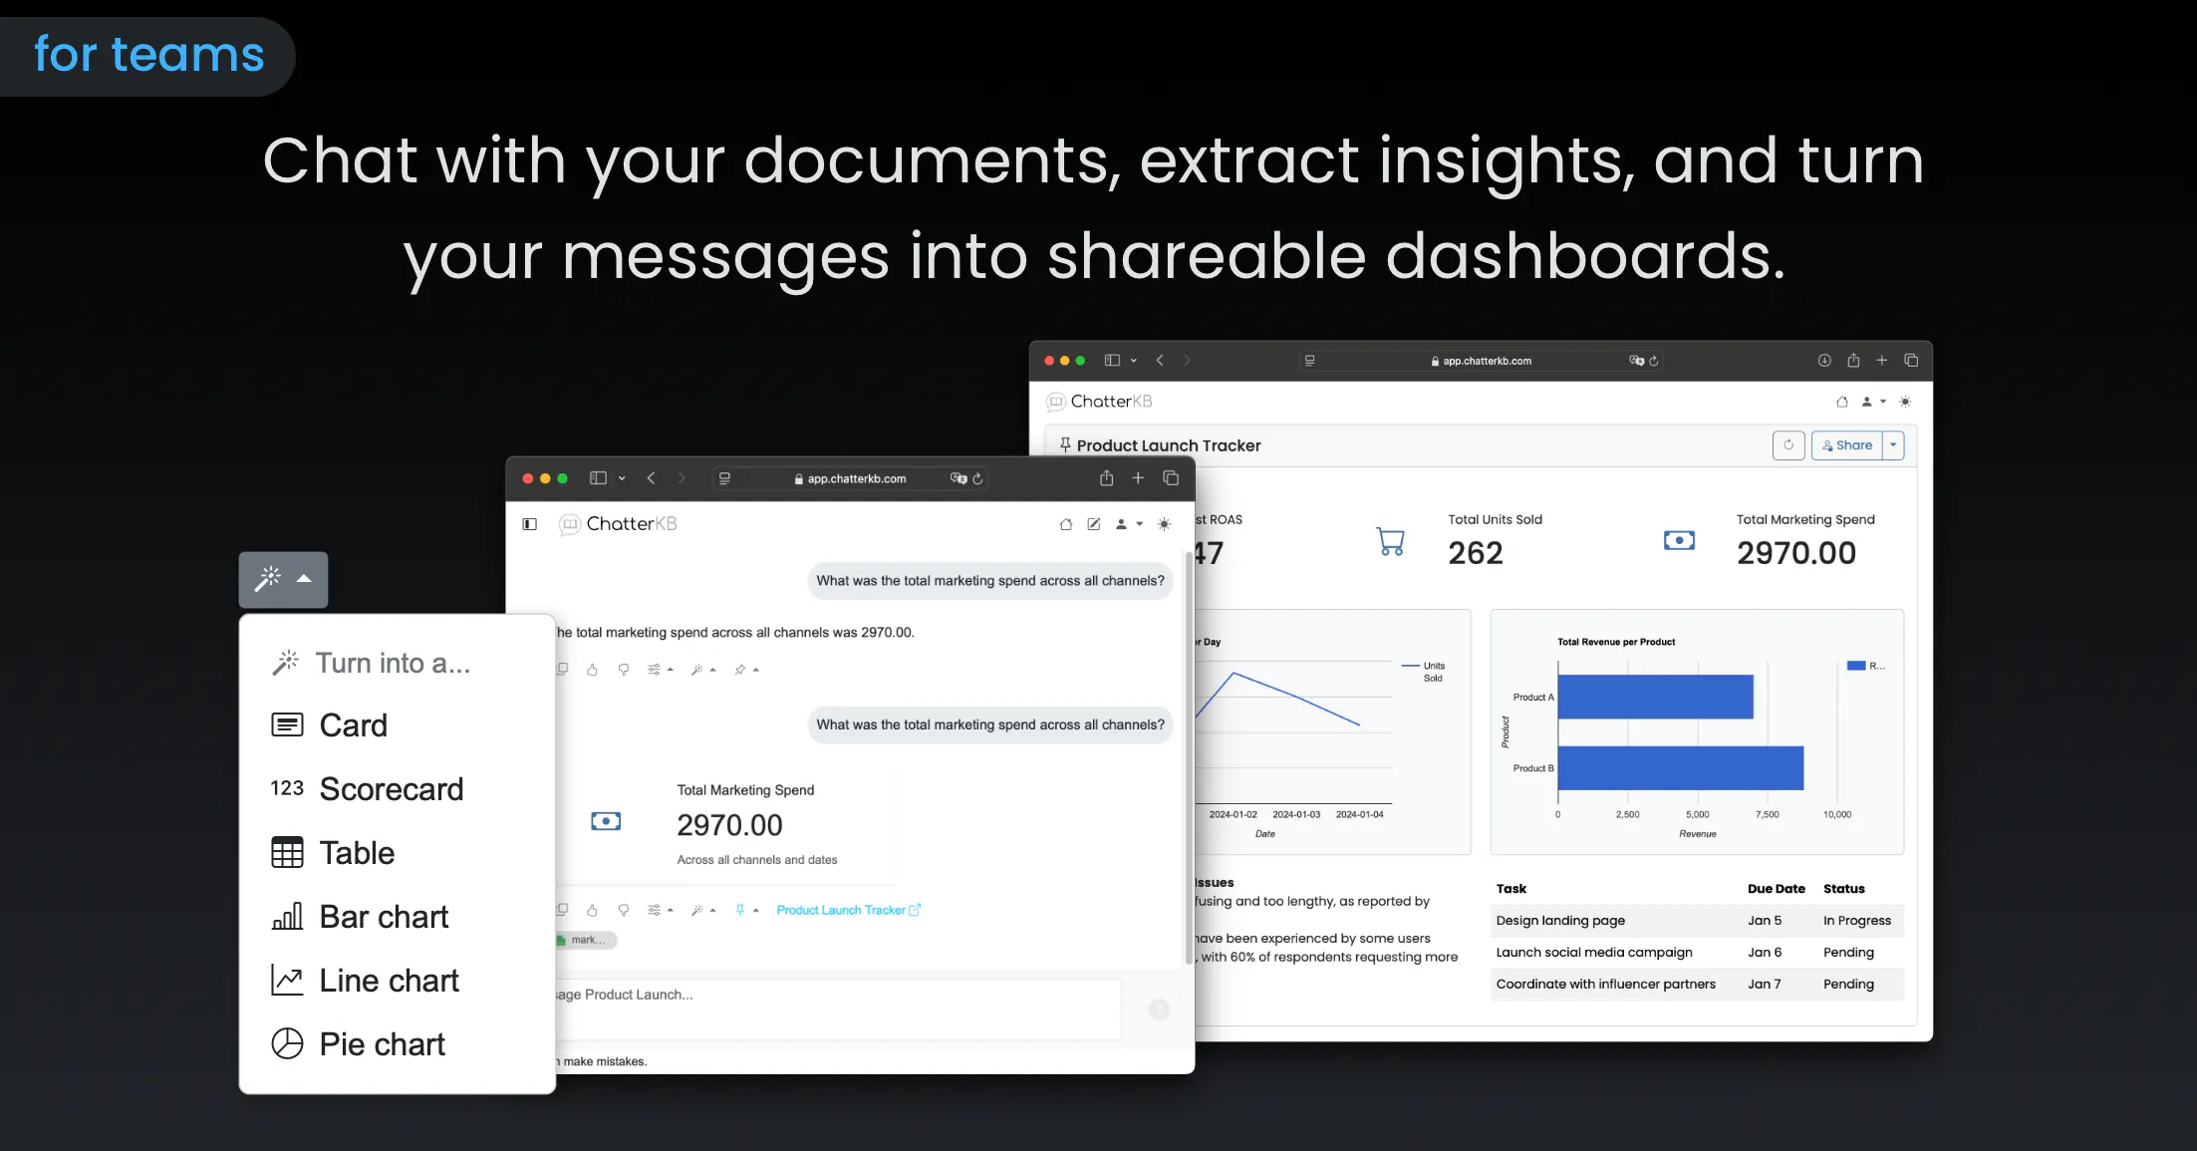The width and height of the screenshot is (2197, 1151).
Task: Thumbs down the first answer
Action: coord(624,670)
